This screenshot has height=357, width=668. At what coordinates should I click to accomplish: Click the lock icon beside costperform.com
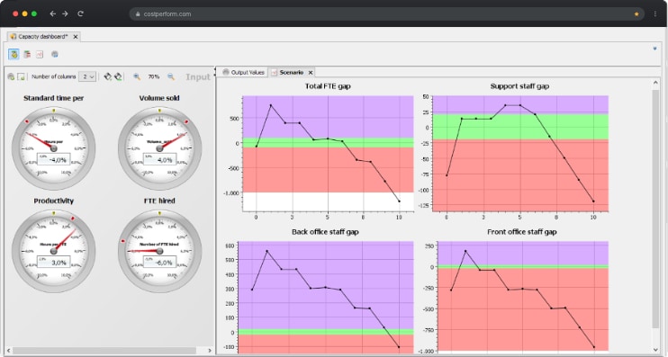138,14
